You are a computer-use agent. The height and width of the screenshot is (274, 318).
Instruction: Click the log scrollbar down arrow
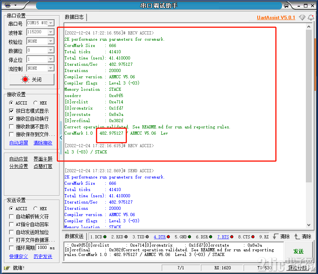pos(309,225)
